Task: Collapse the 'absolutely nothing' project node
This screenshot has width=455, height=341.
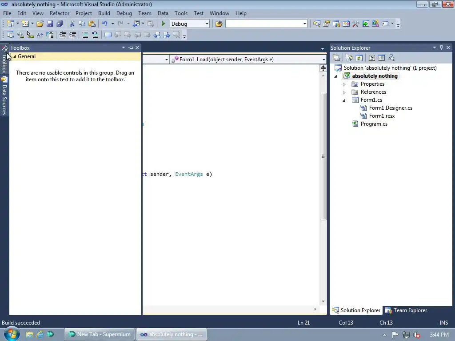Action: (x=336, y=76)
